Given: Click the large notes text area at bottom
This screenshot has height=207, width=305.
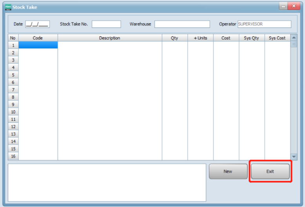Looking at the screenshot, I should [x=107, y=182].
